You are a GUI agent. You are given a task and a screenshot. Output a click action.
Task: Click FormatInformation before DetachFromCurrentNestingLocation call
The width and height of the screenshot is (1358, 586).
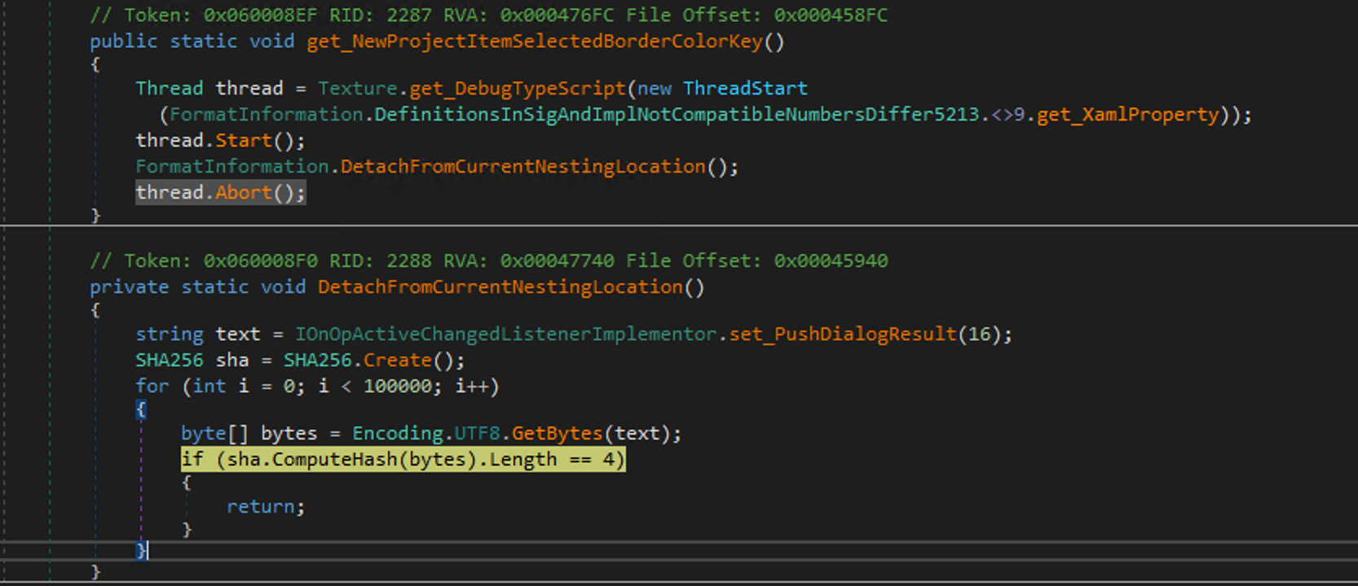[232, 166]
